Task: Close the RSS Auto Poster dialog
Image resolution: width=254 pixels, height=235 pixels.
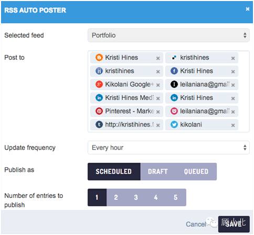Action: tap(247, 9)
